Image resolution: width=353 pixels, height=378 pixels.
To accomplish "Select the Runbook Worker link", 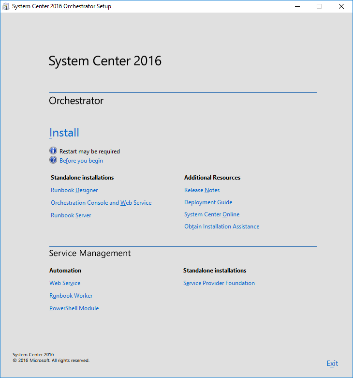I will pos(71,296).
